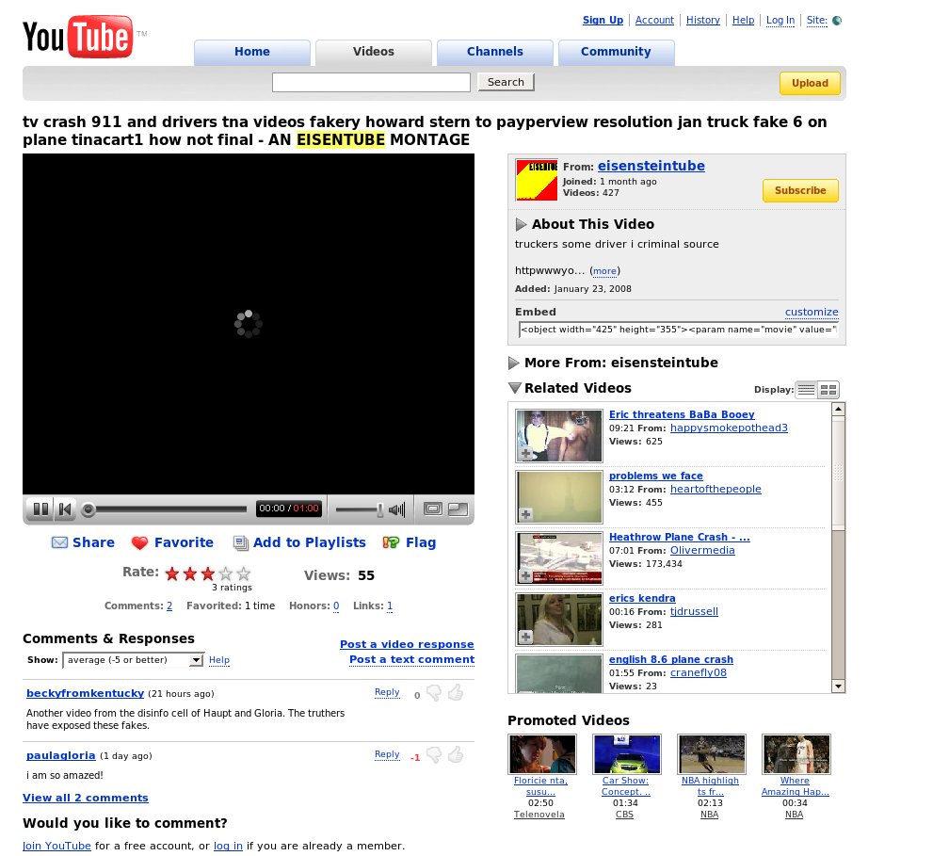Open the Videos tab
Screen dimensions: 949x856
click(374, 52)
